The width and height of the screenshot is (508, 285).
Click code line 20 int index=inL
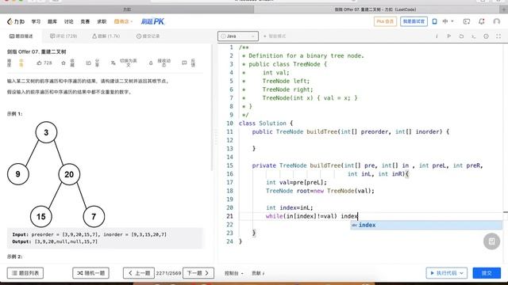[x=290, y=207]
